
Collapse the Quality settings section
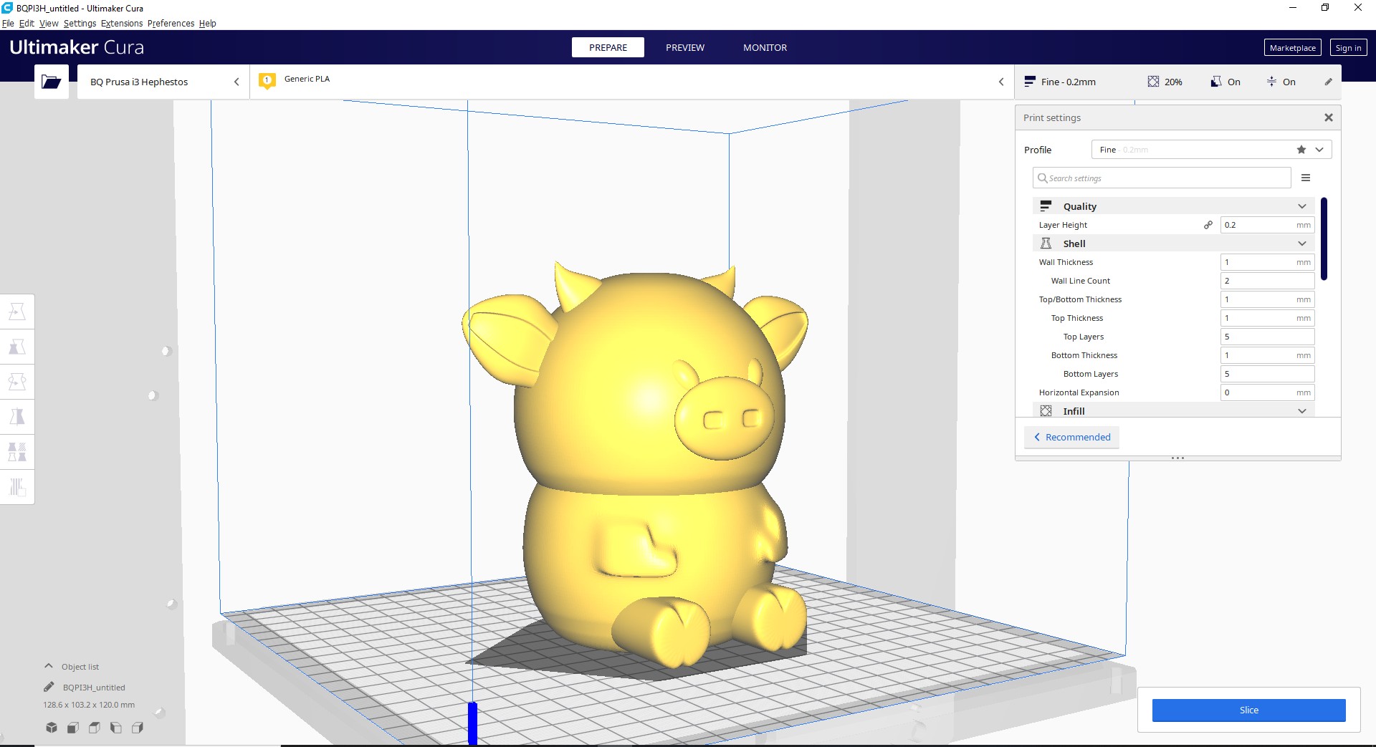pos(1302,206)
